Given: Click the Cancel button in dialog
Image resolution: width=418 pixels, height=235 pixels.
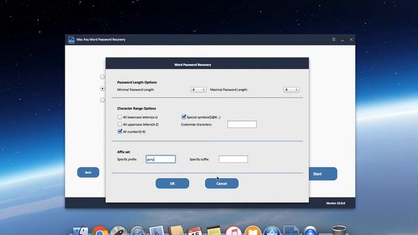Looking at the screenshot, I should tap(222, 183).
